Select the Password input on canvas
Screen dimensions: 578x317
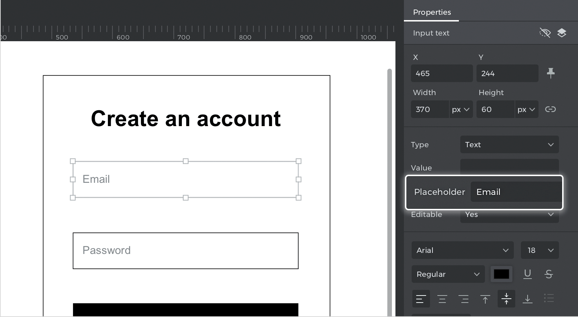point(185,250)
